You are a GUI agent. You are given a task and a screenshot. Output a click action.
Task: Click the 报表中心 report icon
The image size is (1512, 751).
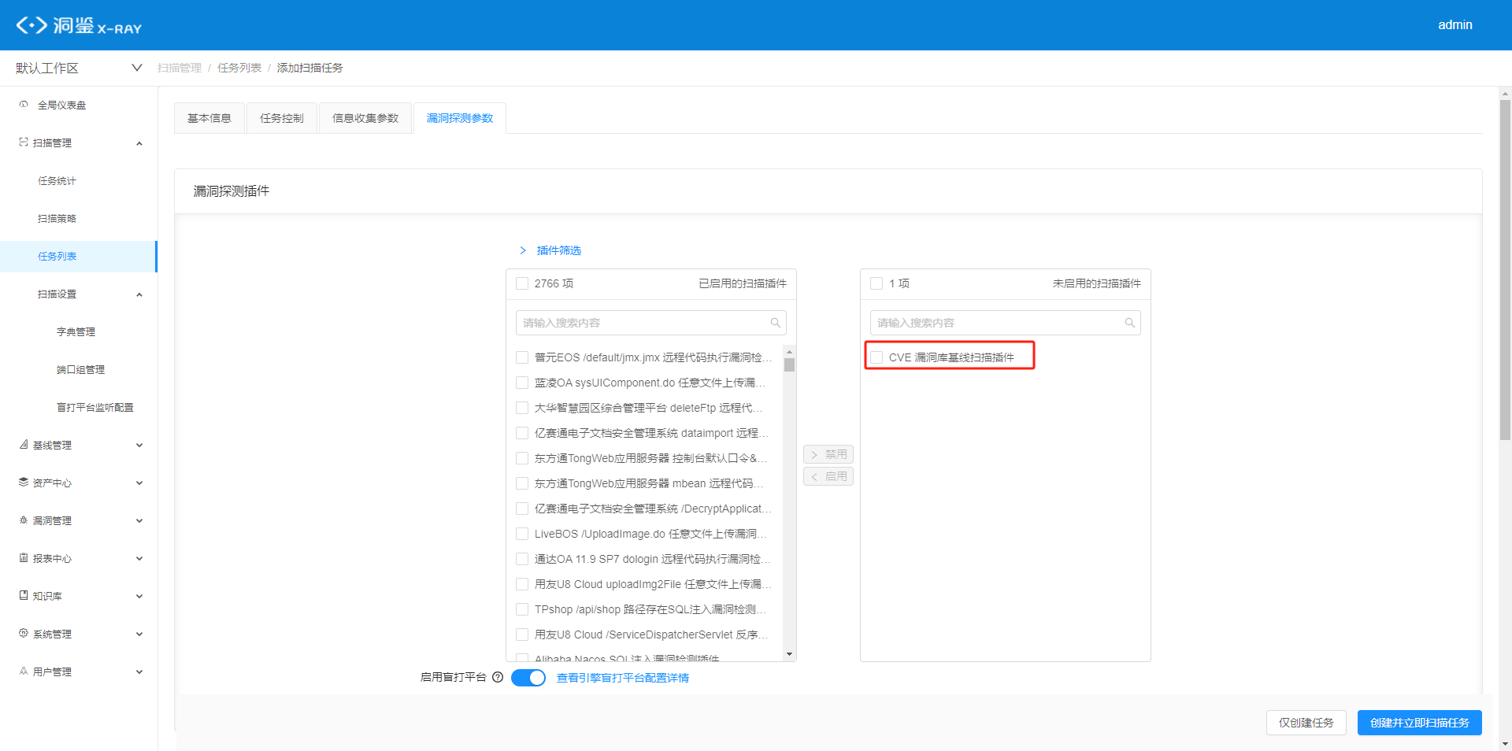tap(24, 558)
